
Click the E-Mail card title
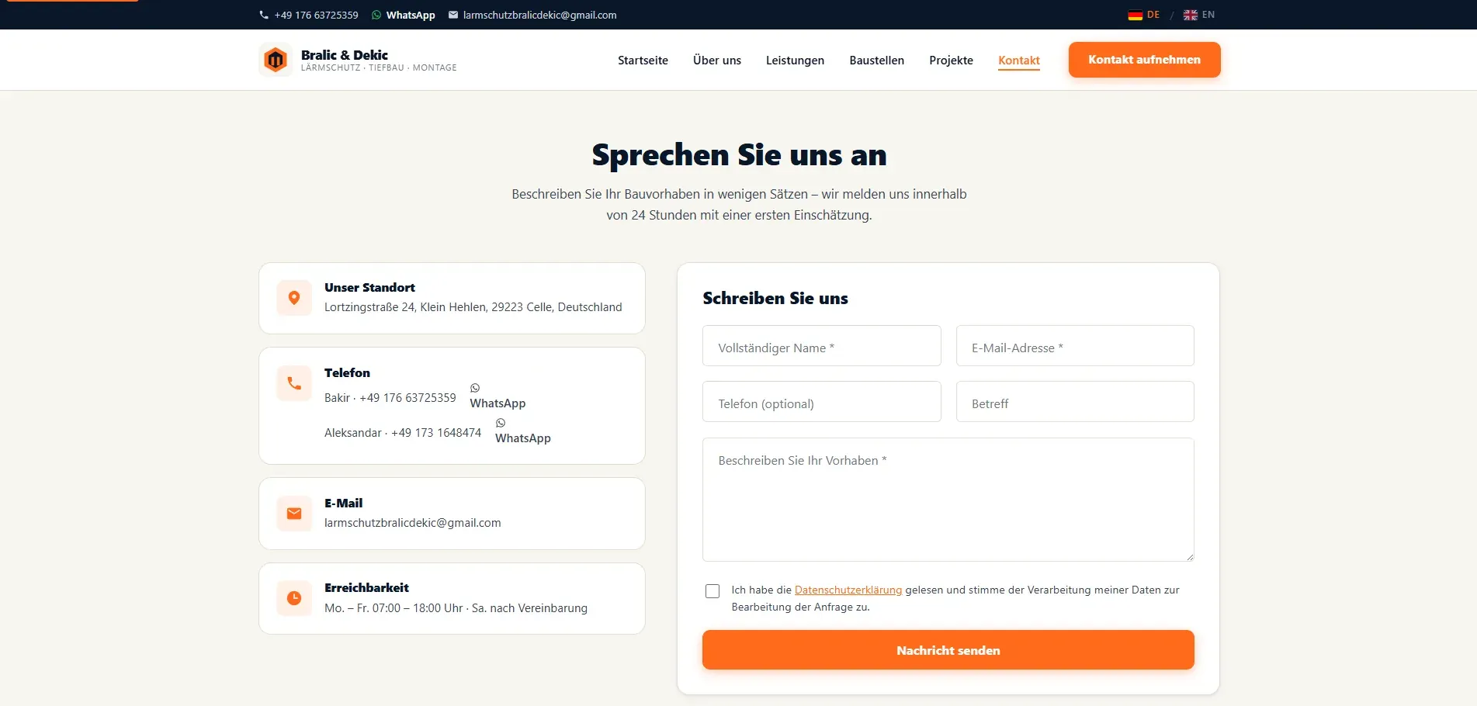(x=343, y=504)
